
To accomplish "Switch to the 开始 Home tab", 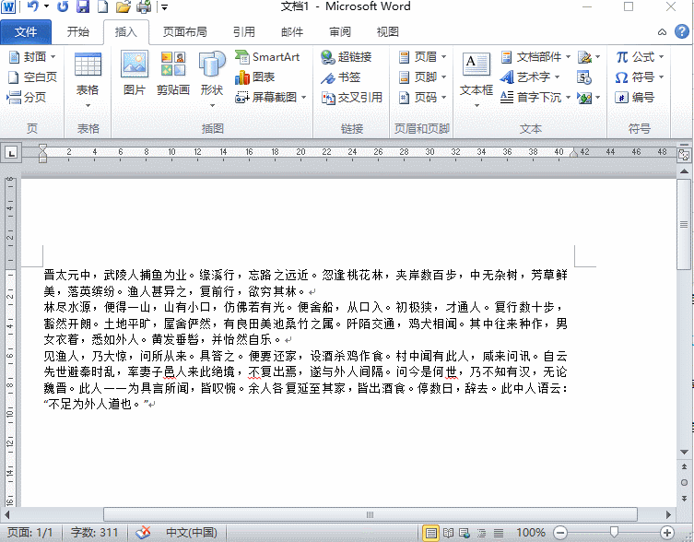I will point(78,32).
